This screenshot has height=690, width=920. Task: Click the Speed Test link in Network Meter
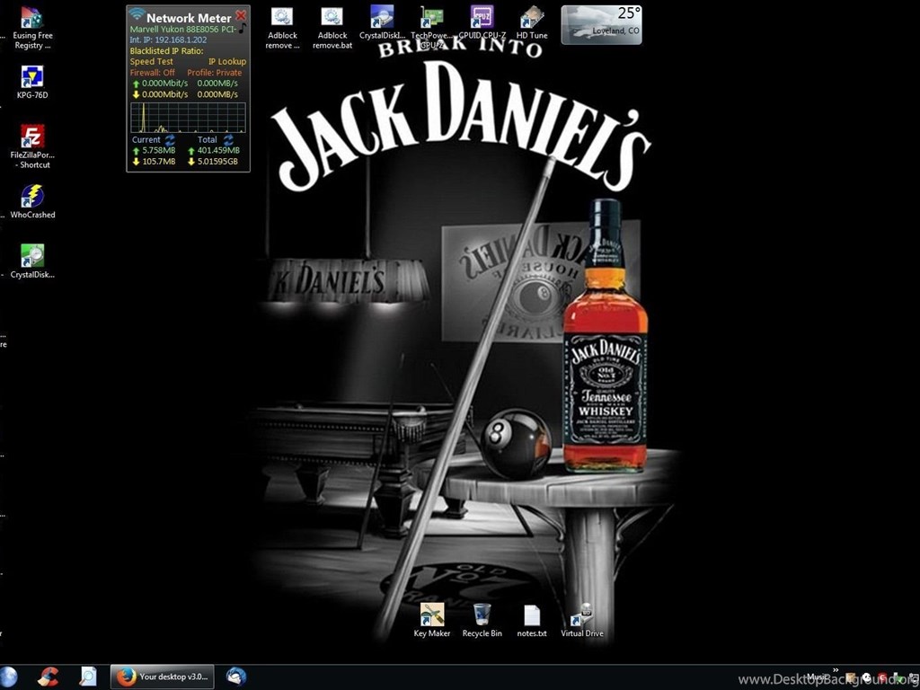[x=152, y=62]
